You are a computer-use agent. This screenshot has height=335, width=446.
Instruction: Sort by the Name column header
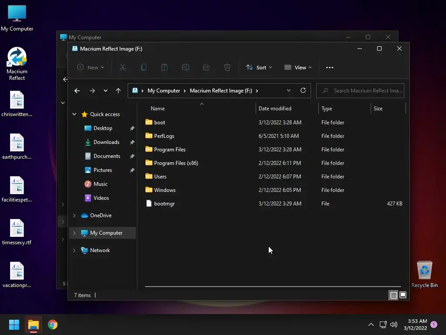pyautogui.click(x=158, y=109)
